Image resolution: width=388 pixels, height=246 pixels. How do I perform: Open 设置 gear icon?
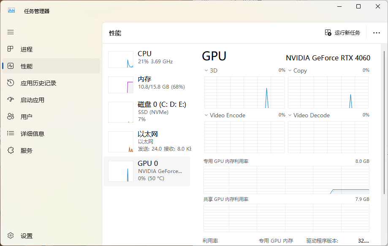(x=11, y=235)
